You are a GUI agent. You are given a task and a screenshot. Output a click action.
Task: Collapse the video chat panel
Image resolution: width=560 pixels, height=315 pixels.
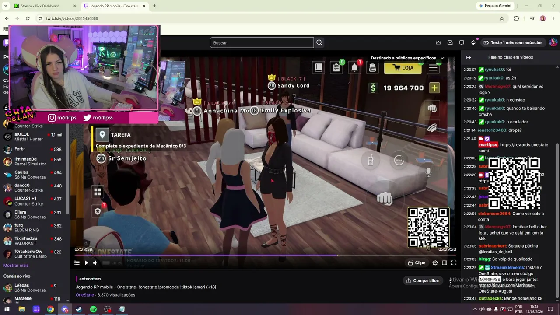[x=468, y=57]
